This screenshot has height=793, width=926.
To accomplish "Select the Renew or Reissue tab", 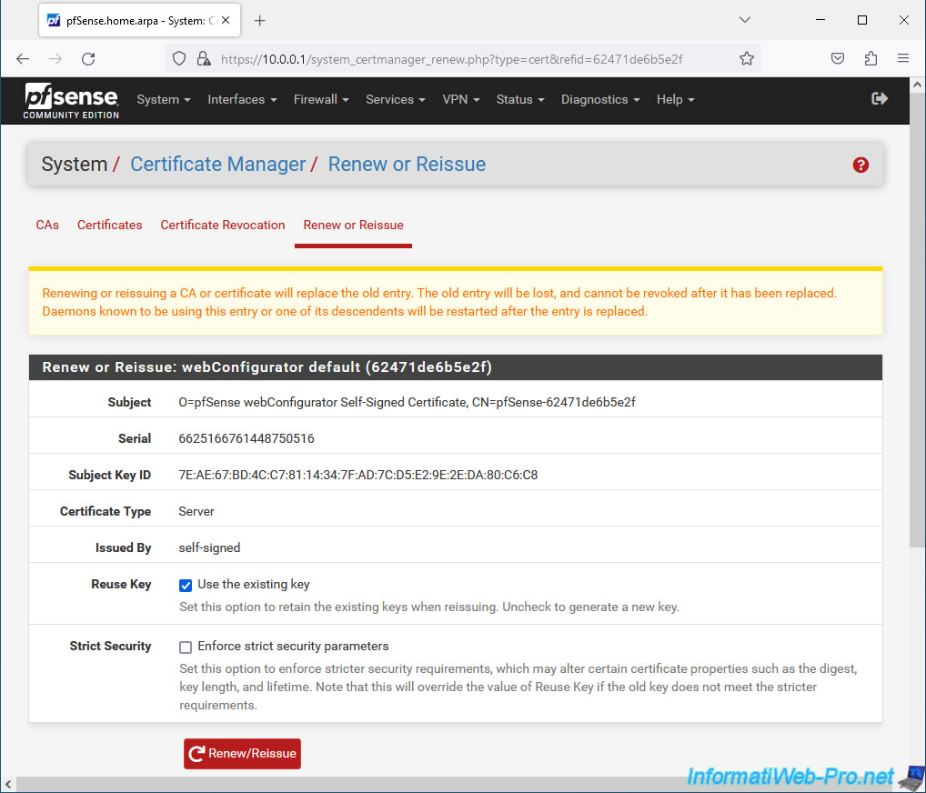I will (353, 225).
